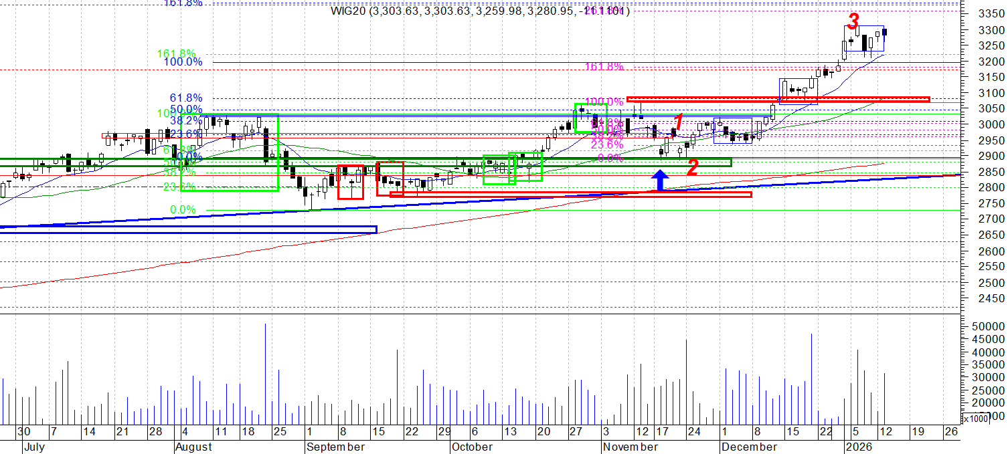Click the 2450 price axis label

click(x=990, y=299)
